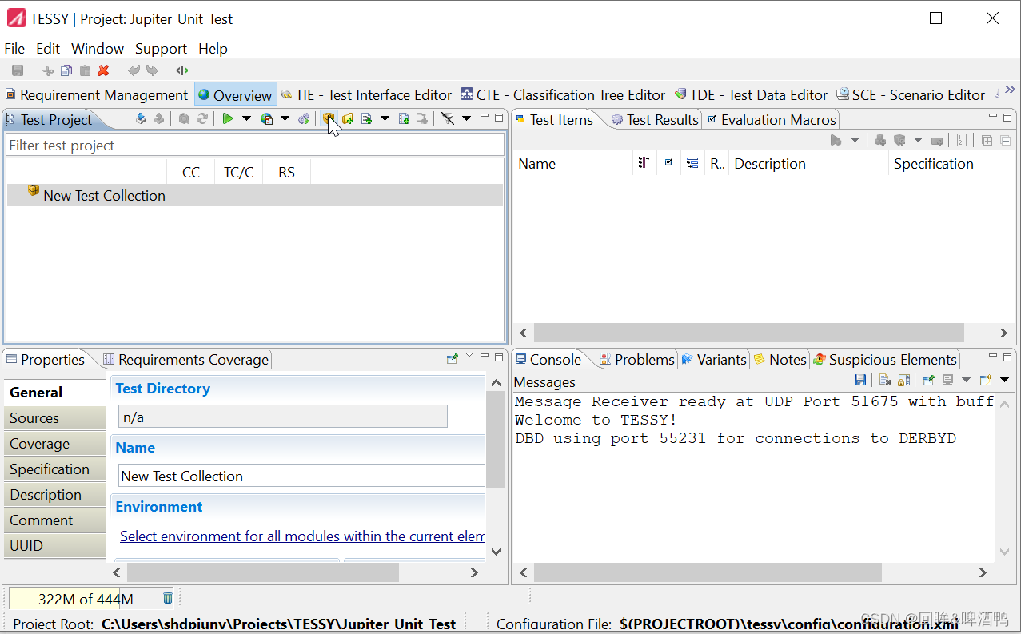This screenshot has width=1021, height=634.
Task: Open dropdown next to grey flag icon in Test Items
Action: [855, 140]
